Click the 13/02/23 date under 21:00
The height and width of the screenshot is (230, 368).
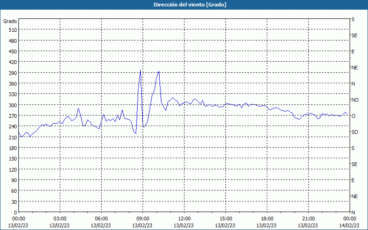[x=308, y=225]
